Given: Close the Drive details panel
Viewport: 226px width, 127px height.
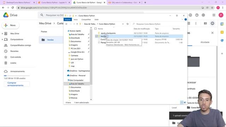Looking at the screenshot, I should pos(212,33).
